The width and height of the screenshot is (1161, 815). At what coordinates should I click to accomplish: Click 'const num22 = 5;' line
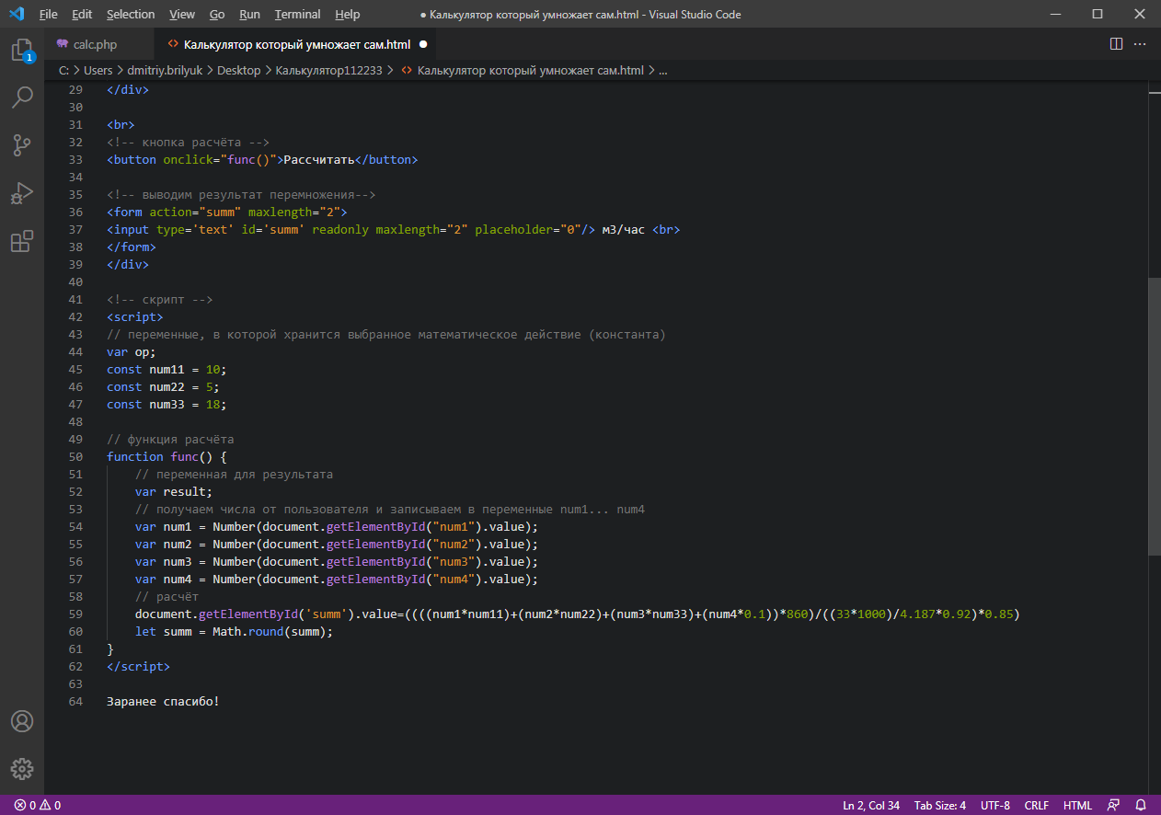pyautogui.click(x=163, y=386)
